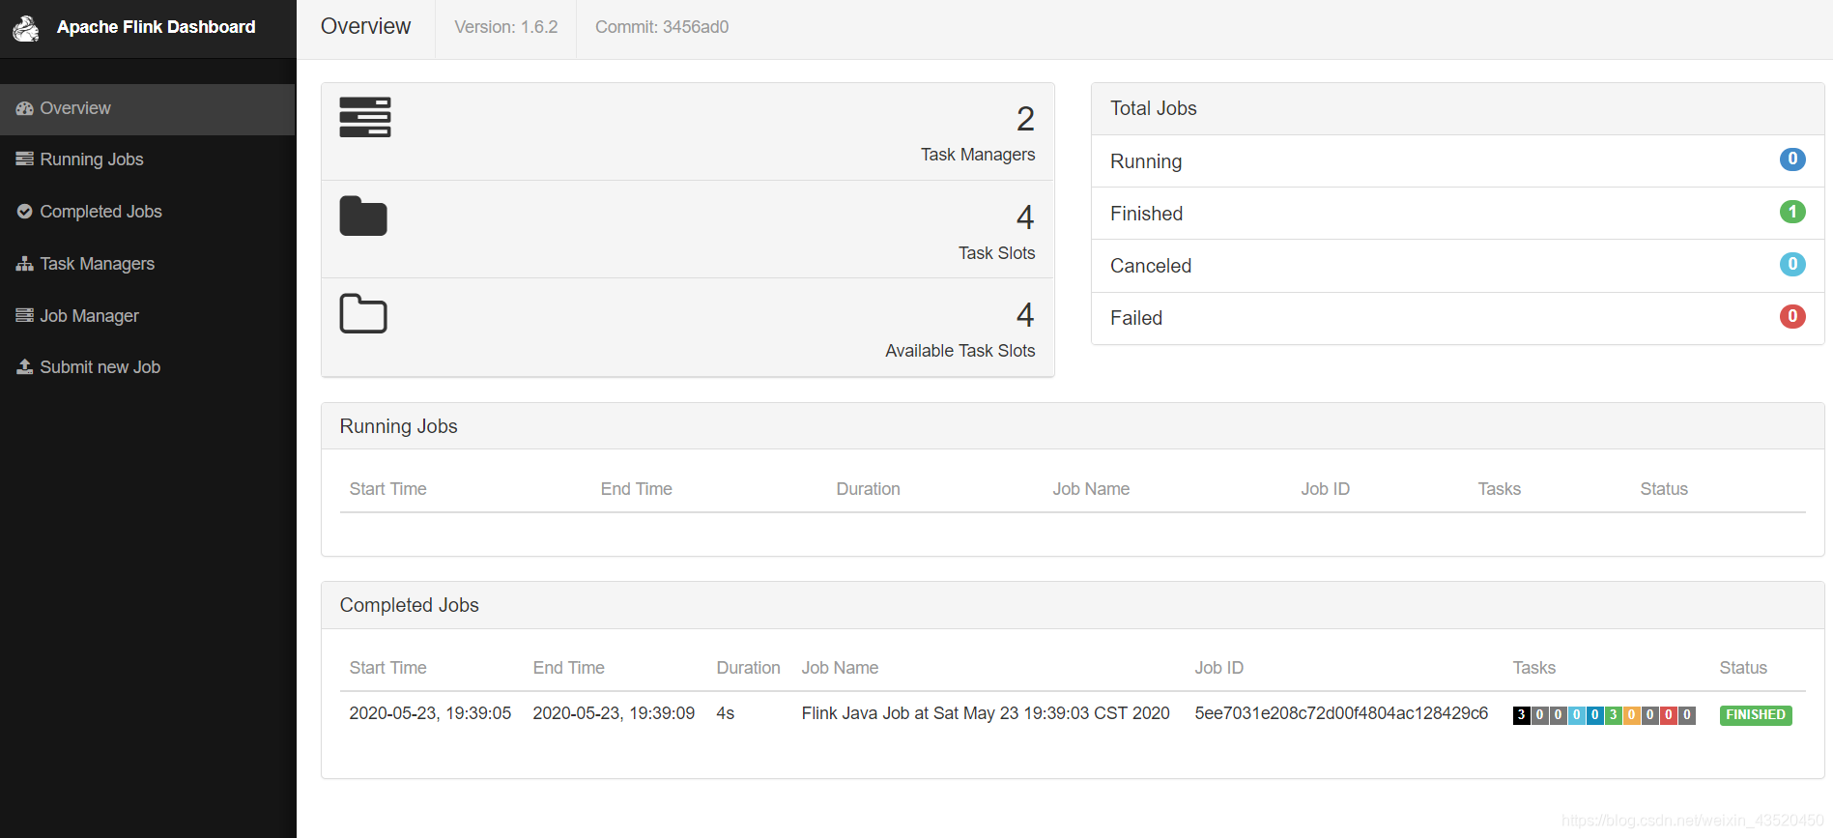Viewport: 1833px width, 838px height.
Task: Click Job Name header in Completed Jobs table
Action: coord(840,668)
